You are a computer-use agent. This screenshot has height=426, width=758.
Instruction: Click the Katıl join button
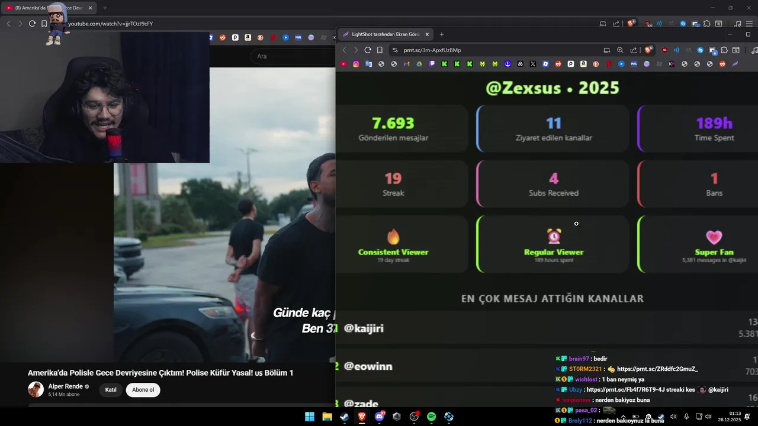(x=111, y=390)
